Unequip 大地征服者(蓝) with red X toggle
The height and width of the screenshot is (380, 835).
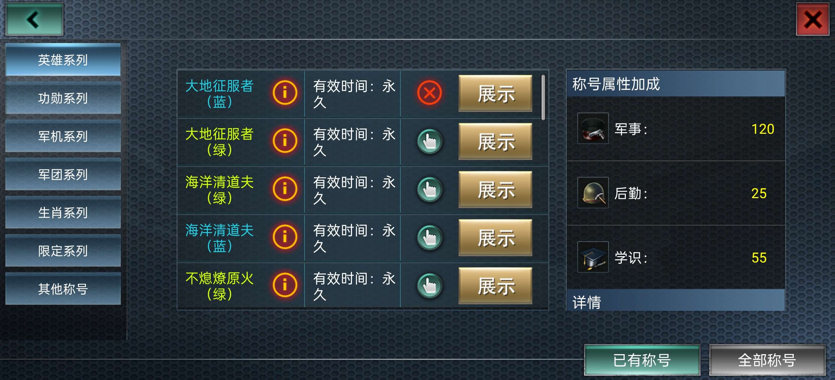point(430,93)
